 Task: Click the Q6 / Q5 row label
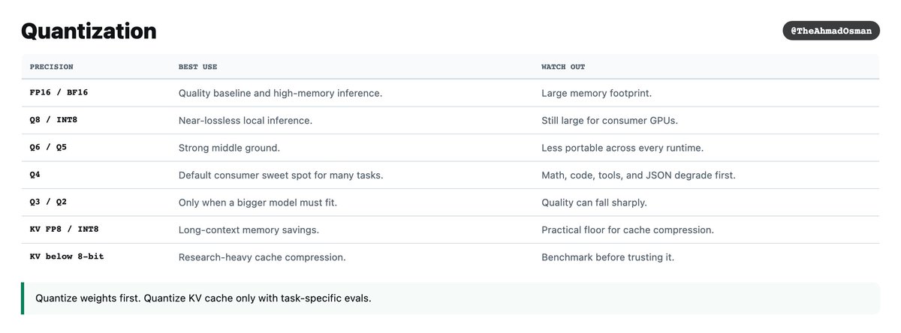click(x=48, y=147)
